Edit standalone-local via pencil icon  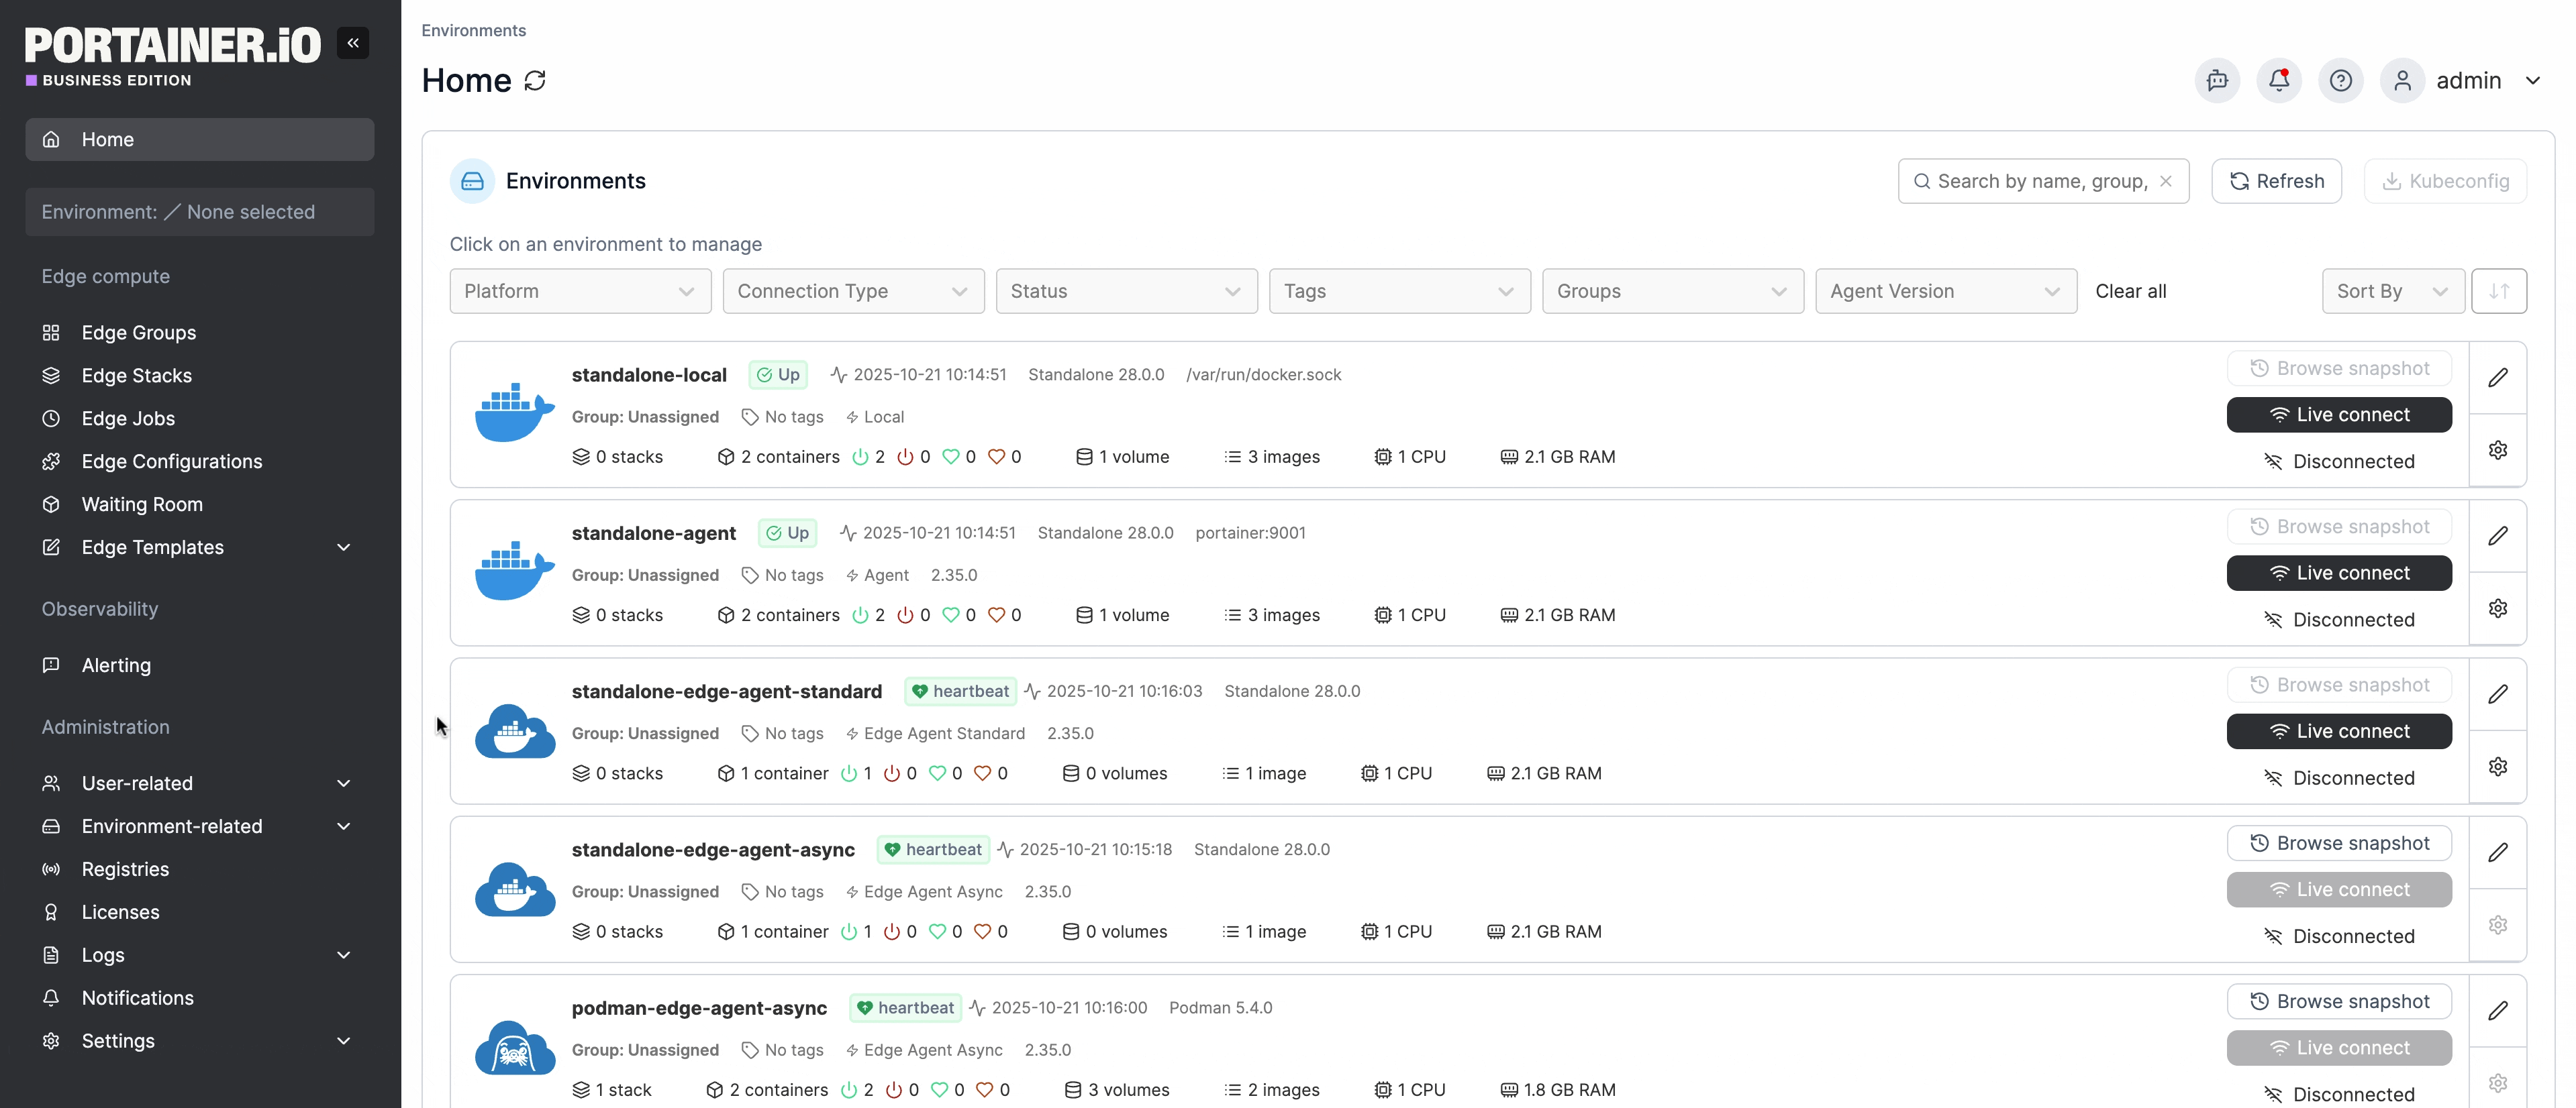point(2497,378)
